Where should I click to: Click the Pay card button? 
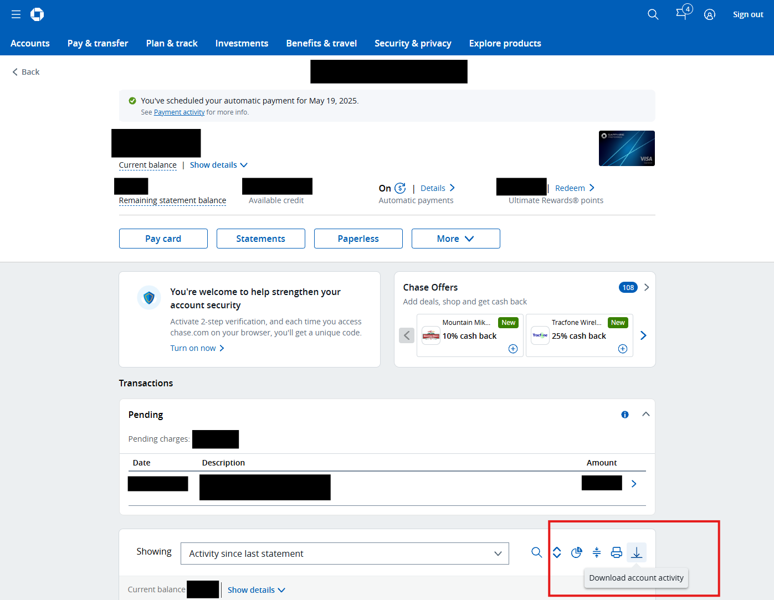click(x=163, y=239)
